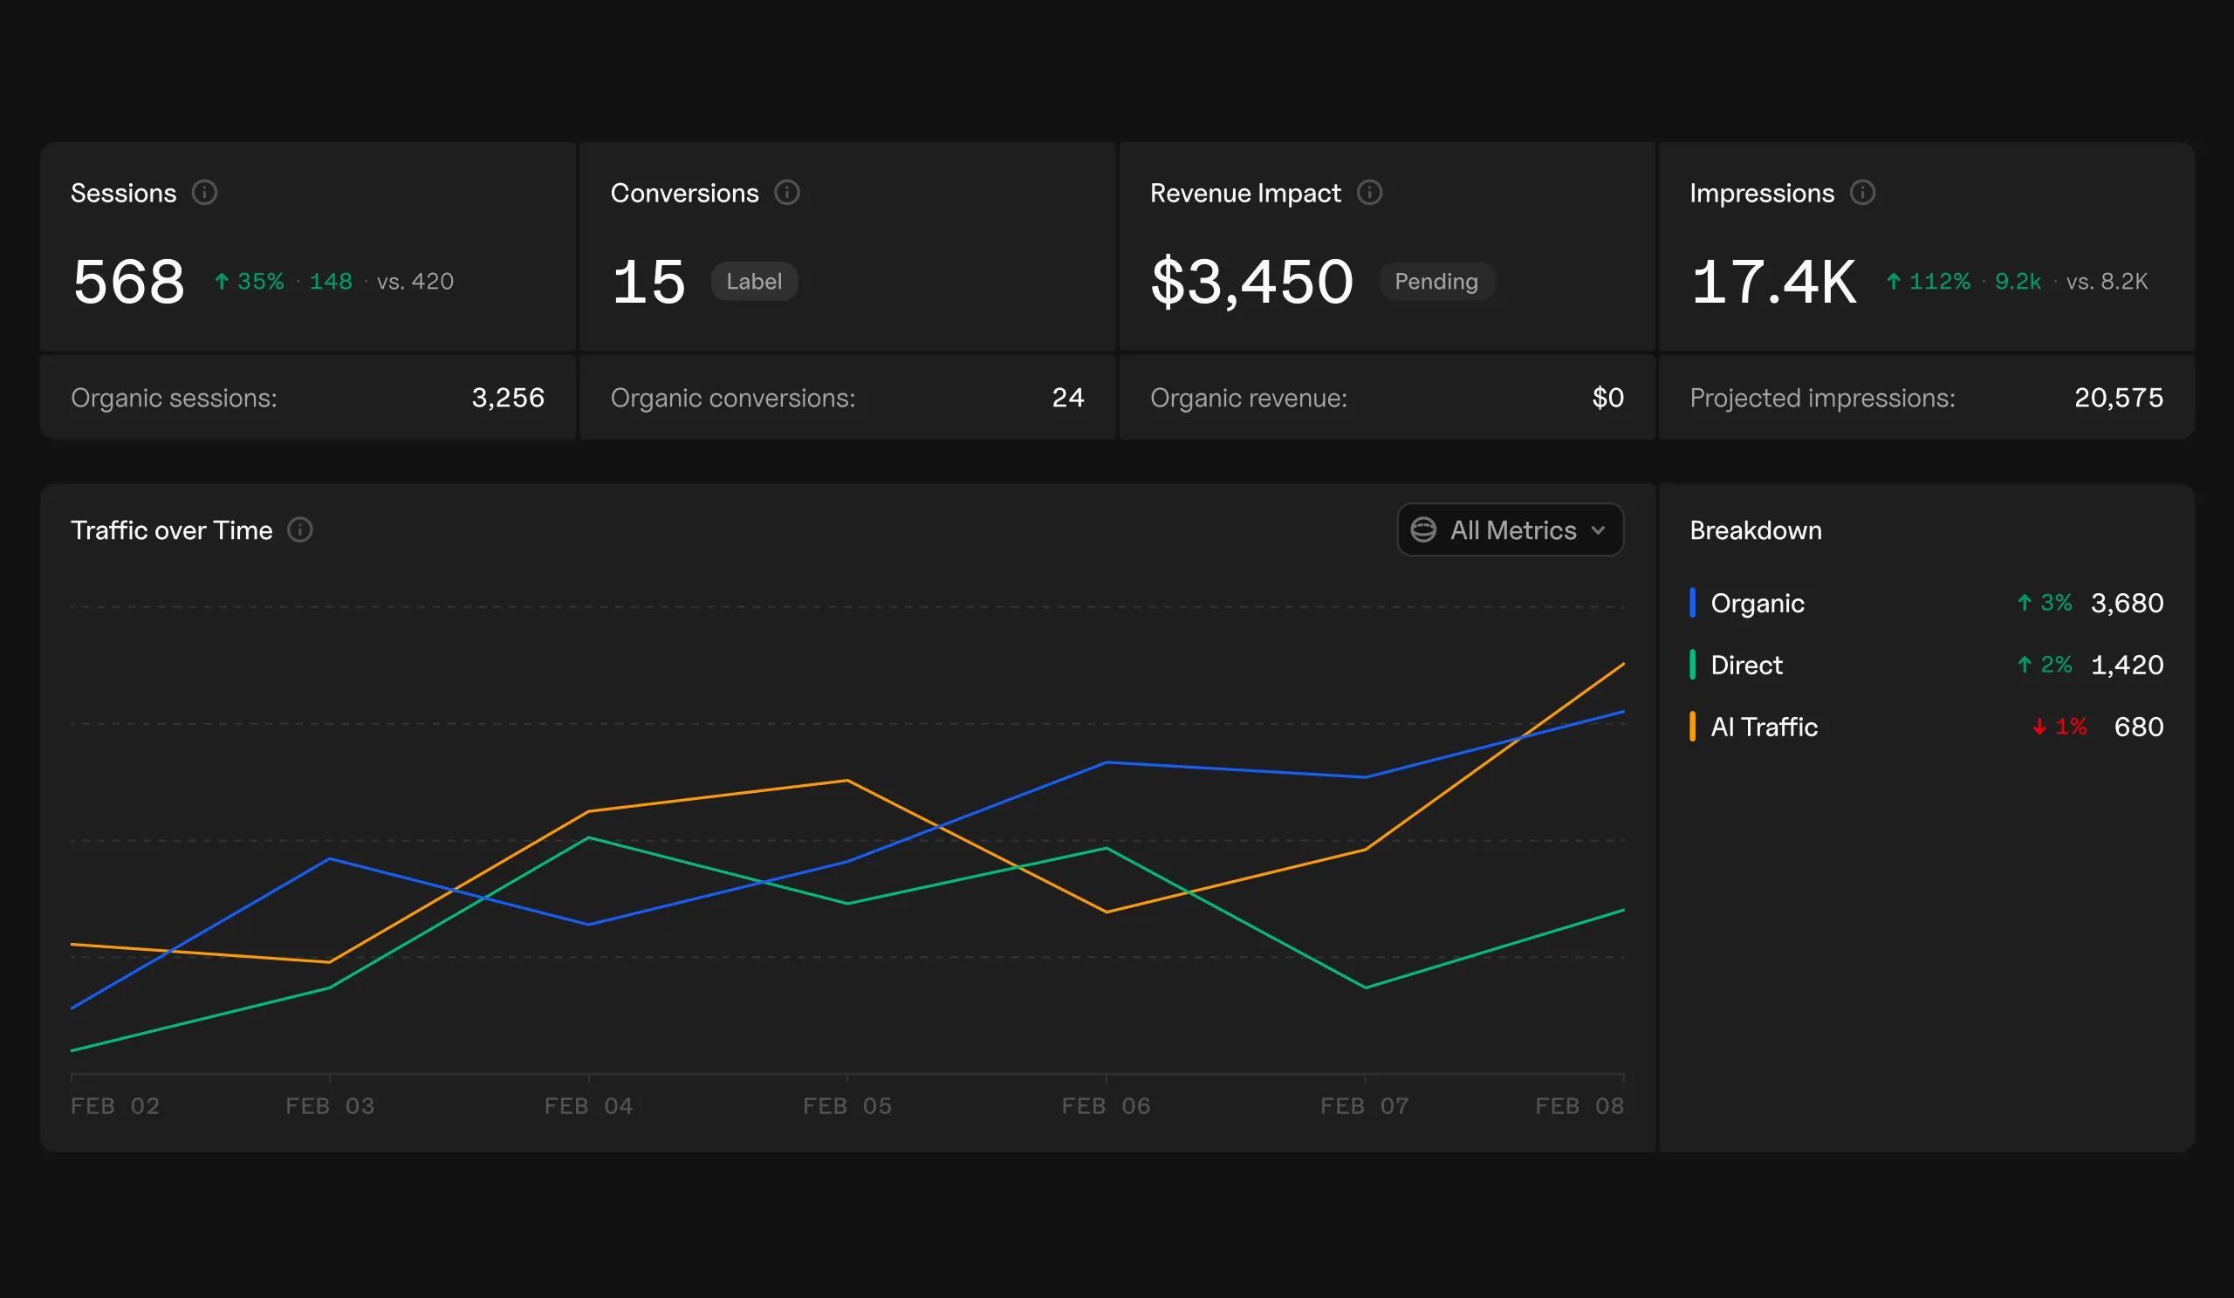Click the 3,680 Organic breakdown value
Viewport: 2234px width, 1298px height.
coord(2127,604)
